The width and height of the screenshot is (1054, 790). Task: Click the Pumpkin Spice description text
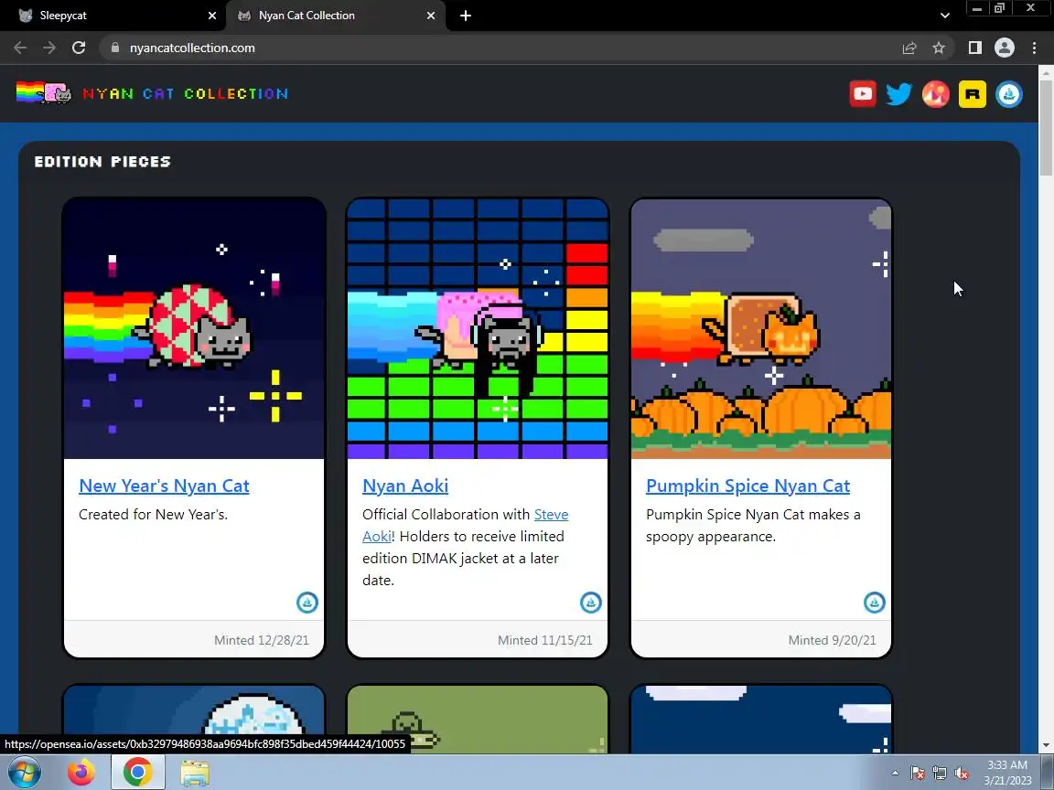753,526
